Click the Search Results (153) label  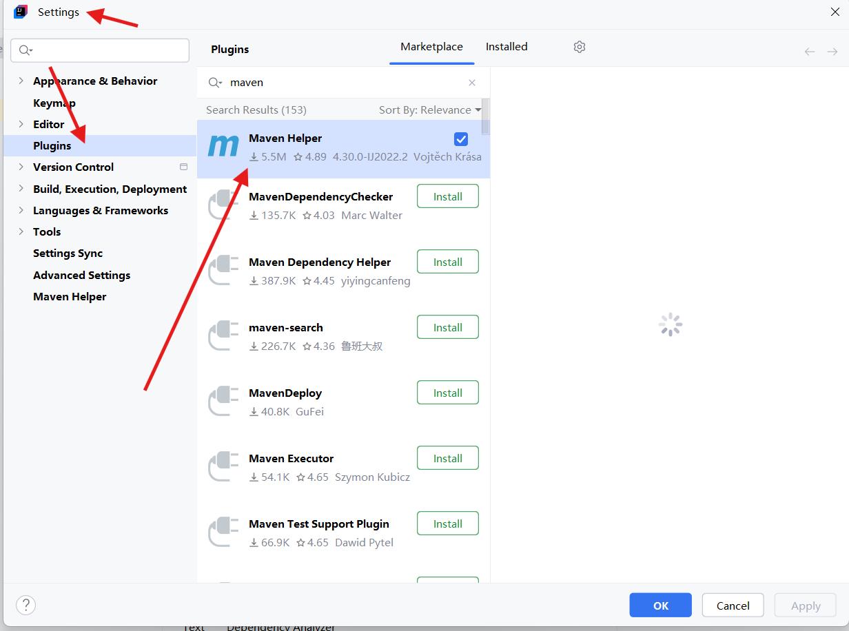[256, 110]
